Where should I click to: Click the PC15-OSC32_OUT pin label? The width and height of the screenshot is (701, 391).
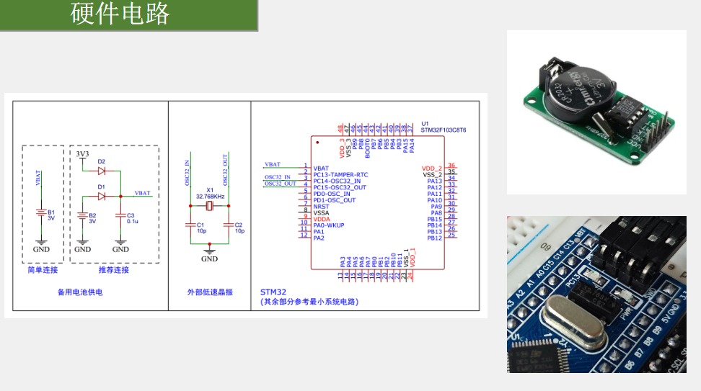click(340, 187)
